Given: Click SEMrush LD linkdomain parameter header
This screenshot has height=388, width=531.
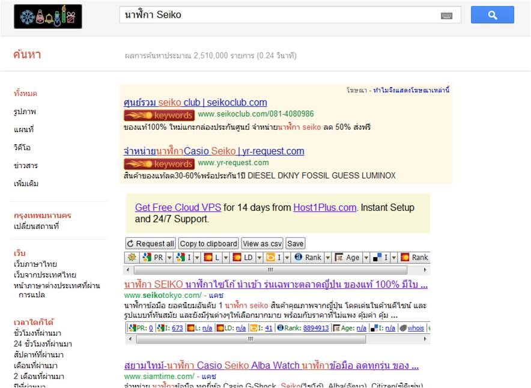Looking at the screenshot, I should click(x=243, y=257).
